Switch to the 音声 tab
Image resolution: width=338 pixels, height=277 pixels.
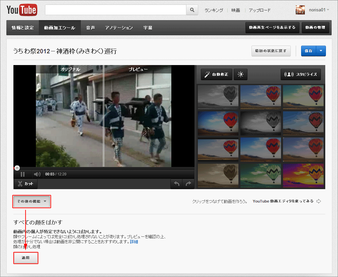90,28
